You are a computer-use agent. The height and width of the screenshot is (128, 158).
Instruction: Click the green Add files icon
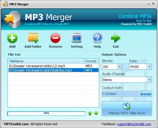12,38
